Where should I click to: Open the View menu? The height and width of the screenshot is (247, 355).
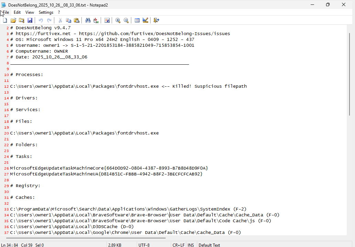pos(30,12)
